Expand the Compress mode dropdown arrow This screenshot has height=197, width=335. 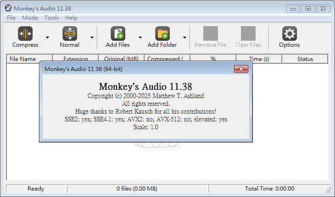[47, 38]
